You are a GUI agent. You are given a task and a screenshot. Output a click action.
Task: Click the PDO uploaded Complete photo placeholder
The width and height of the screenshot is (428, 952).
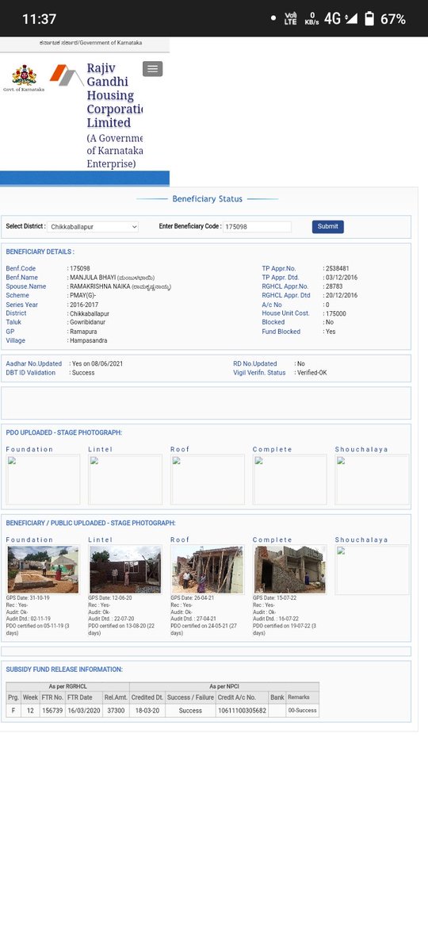click(x=290, y=480)
